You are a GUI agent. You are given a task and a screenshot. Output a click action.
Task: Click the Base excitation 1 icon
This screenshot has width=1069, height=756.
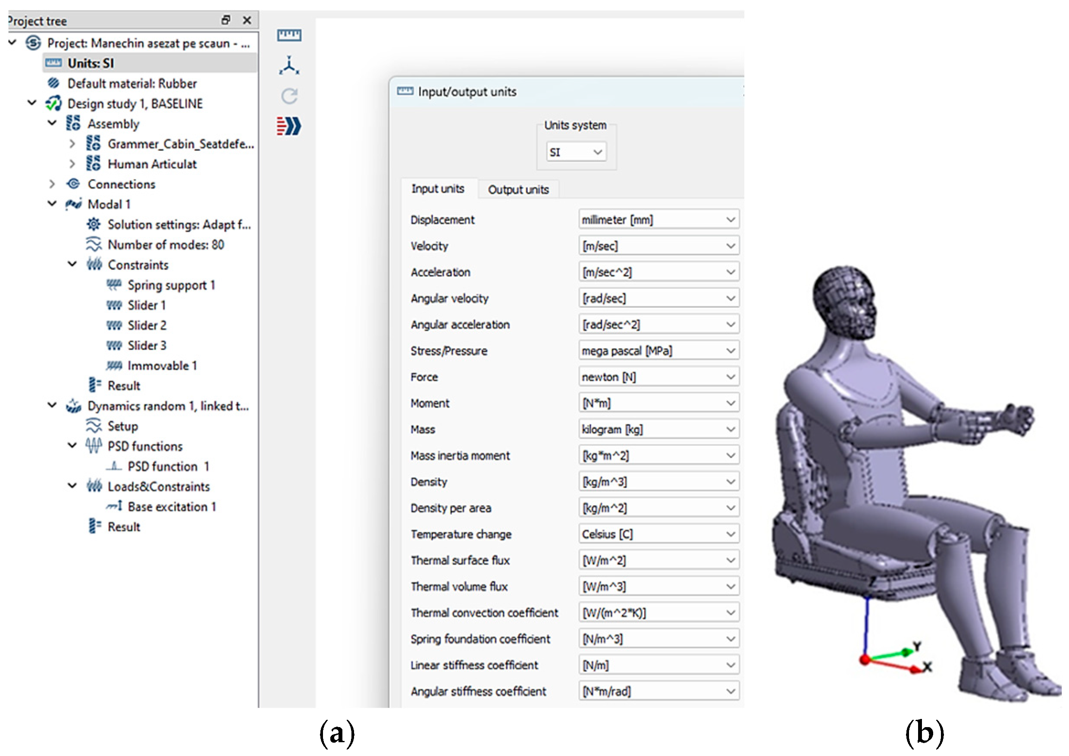point(114,506)
